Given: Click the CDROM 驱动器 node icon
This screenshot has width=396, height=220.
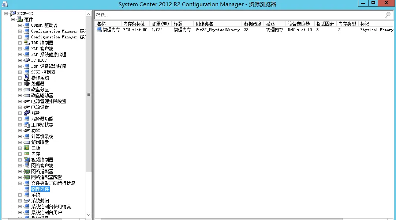Looking at the screenshot, I should click(27, 25).
